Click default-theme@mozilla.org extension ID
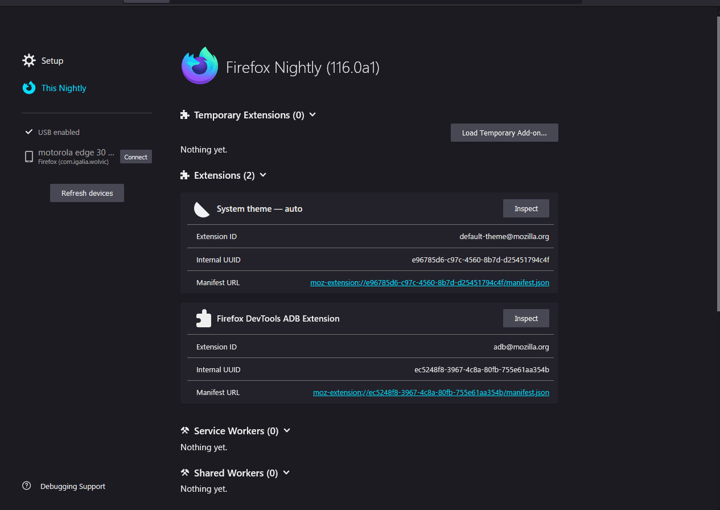Screen dimensions: 720x510 [x=504, y=236]
